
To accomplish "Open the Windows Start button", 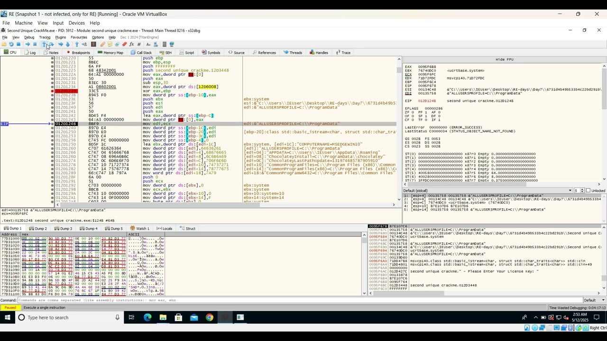I will [x=8, y=317].
